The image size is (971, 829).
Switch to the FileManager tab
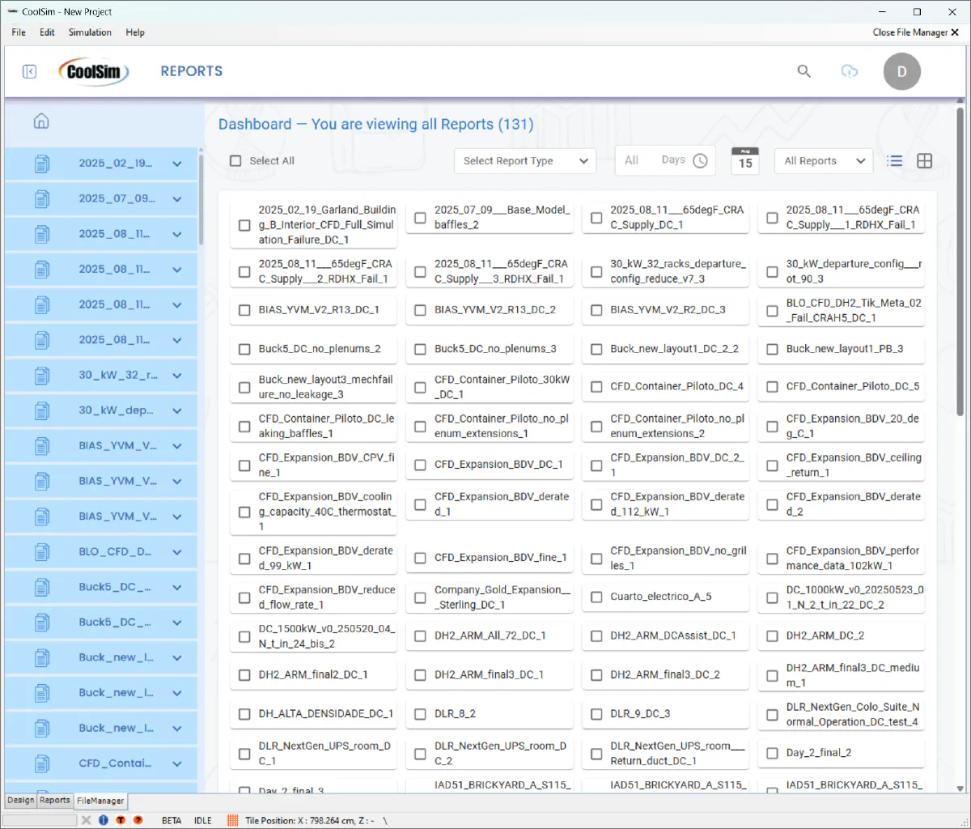click(100, 801)
